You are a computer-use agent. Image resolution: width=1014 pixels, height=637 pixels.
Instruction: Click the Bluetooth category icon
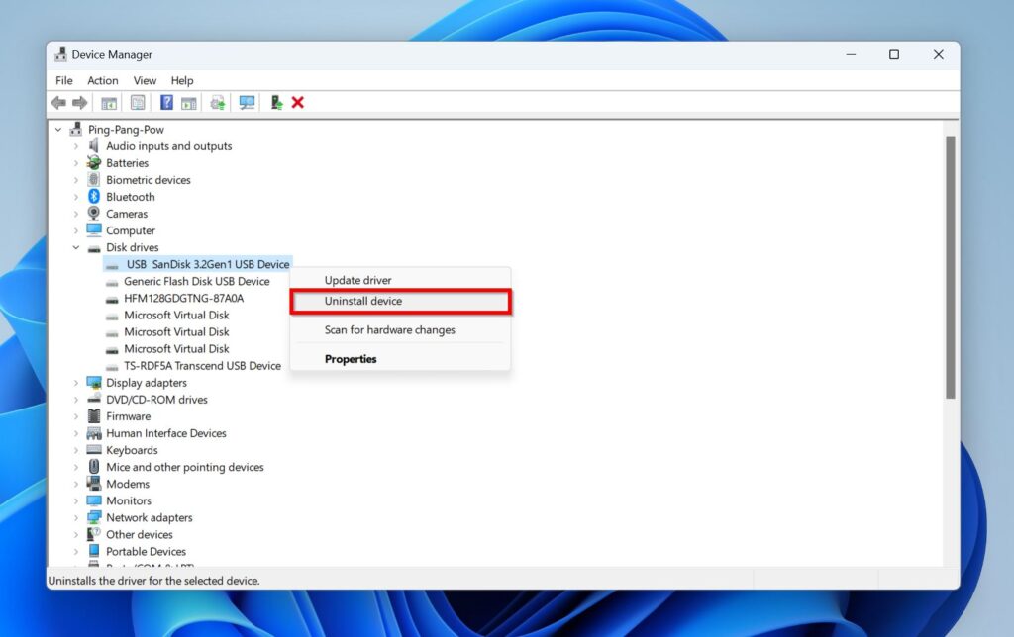click(94, 197)
